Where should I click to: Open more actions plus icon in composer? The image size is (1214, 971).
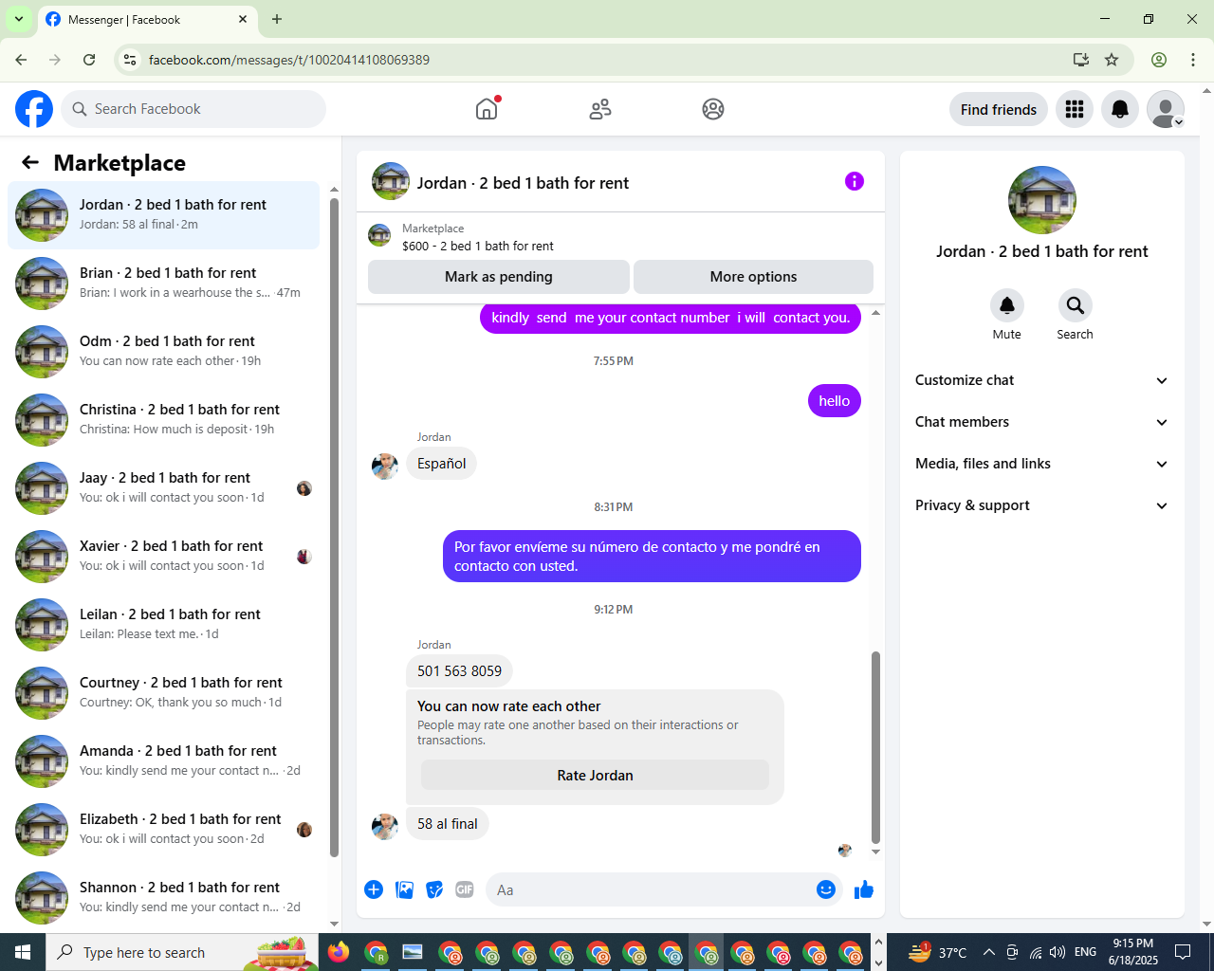pos(374,889)
